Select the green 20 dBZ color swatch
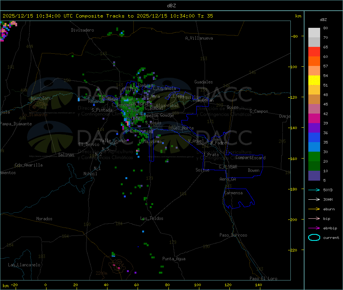Screen dimensions: 343x290 tap(314, 156)
